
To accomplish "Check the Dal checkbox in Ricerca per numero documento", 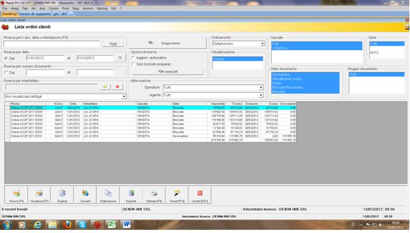I will coord(6,73).
